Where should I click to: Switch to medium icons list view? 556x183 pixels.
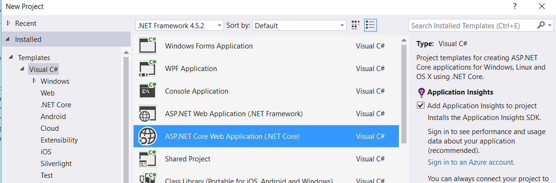(x=370, y=25)
